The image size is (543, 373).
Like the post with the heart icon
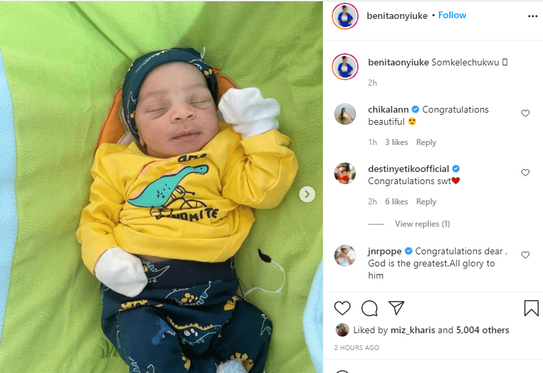point(342,308)
